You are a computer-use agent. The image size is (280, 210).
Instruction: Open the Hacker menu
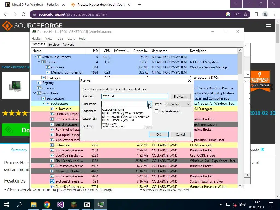click(36, 38)
